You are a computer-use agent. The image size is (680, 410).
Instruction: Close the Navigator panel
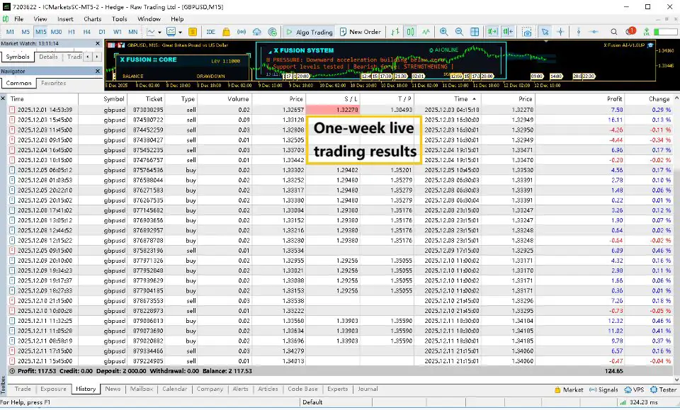coord(98,71)
